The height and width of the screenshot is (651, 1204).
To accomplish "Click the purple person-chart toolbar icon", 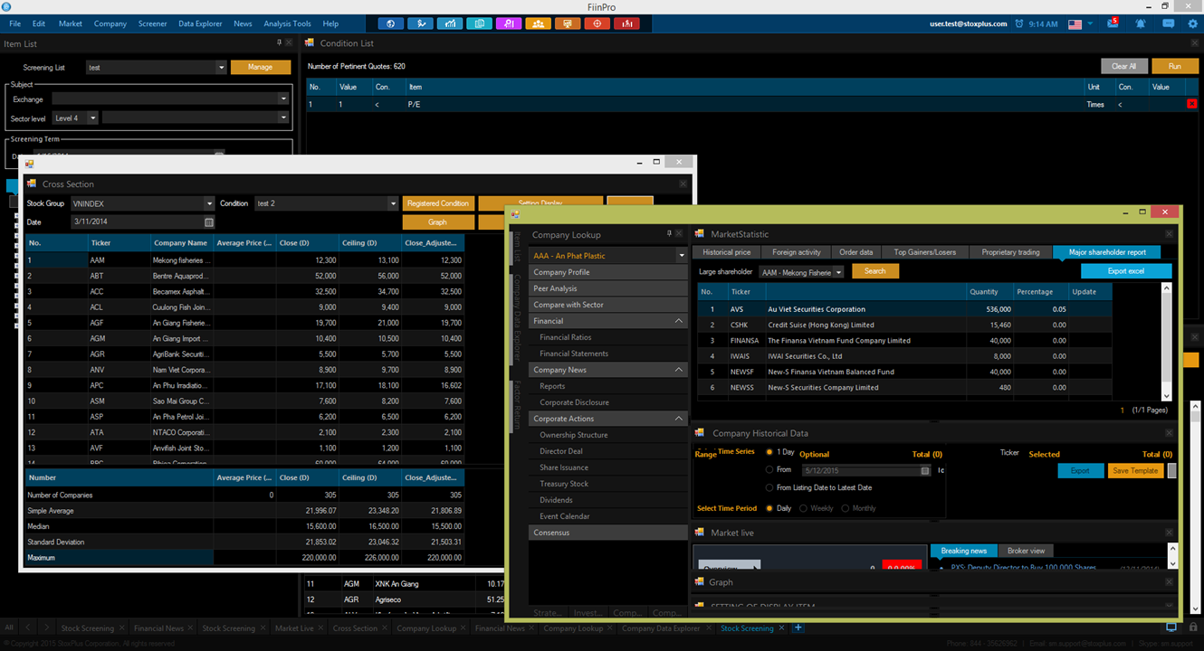I will [x=509, y=24].
